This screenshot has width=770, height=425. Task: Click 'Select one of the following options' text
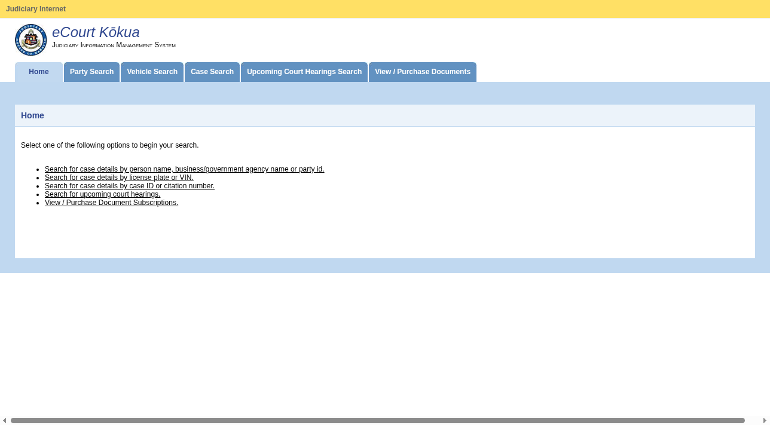coord(110,145)
